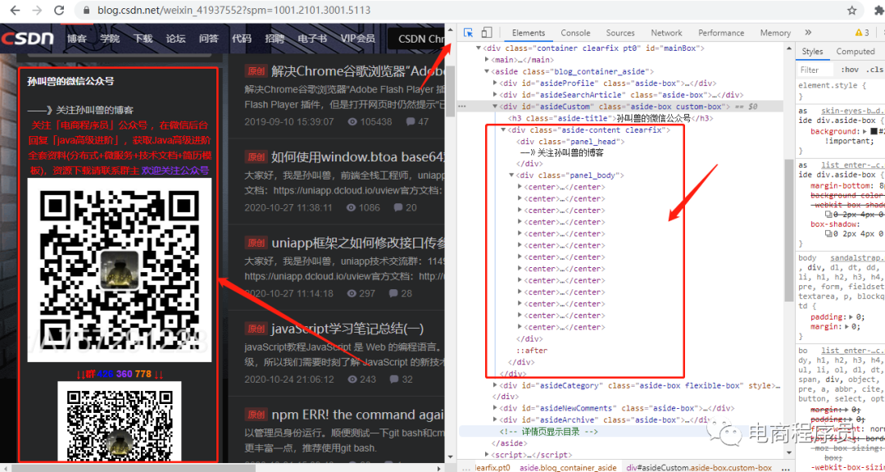Open 下载 in CSDN navigation
This screenshot has height=472, width=885.
pyautogui.click(x=143, y=39)
